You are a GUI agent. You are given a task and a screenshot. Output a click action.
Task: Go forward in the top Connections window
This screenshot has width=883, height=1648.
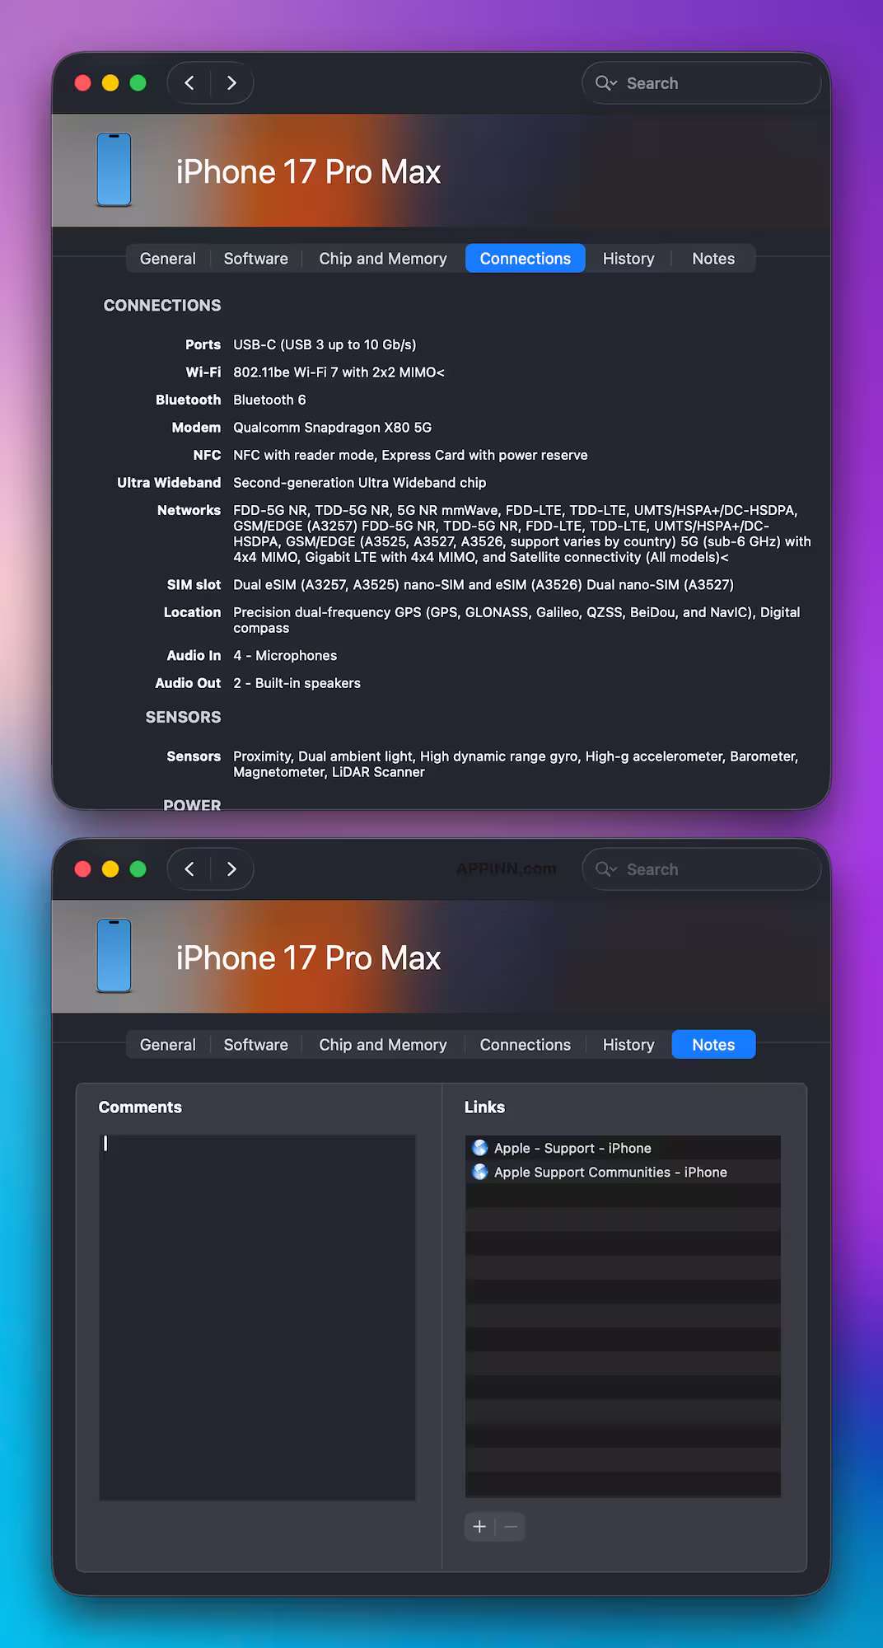231,83
